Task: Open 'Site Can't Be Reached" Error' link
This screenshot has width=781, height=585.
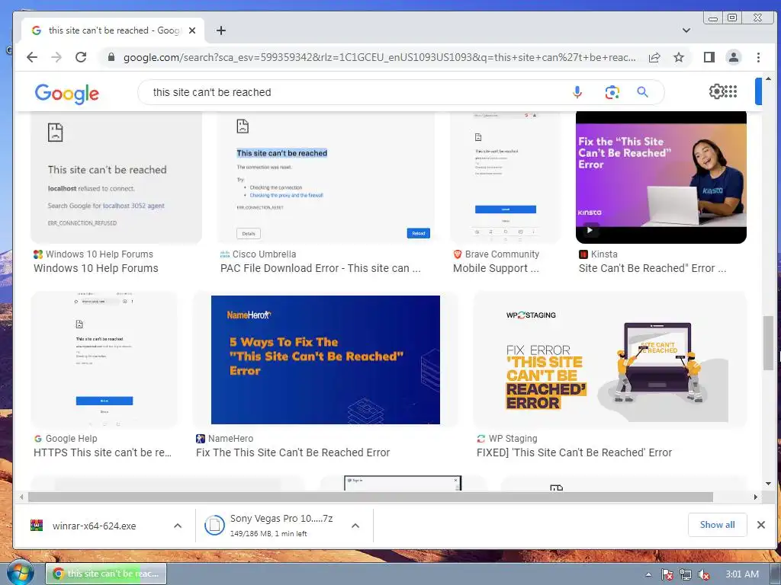Action: (652, 268)
